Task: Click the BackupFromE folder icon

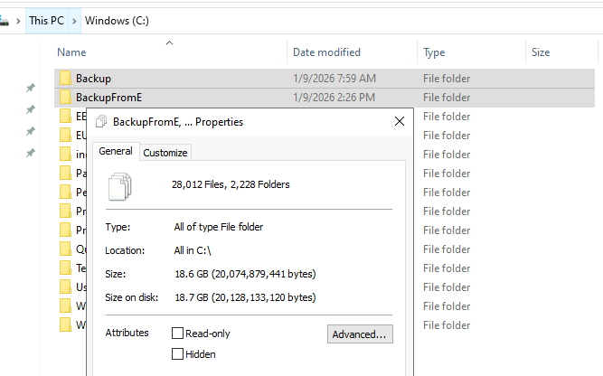Action: [x=65, y=98]
